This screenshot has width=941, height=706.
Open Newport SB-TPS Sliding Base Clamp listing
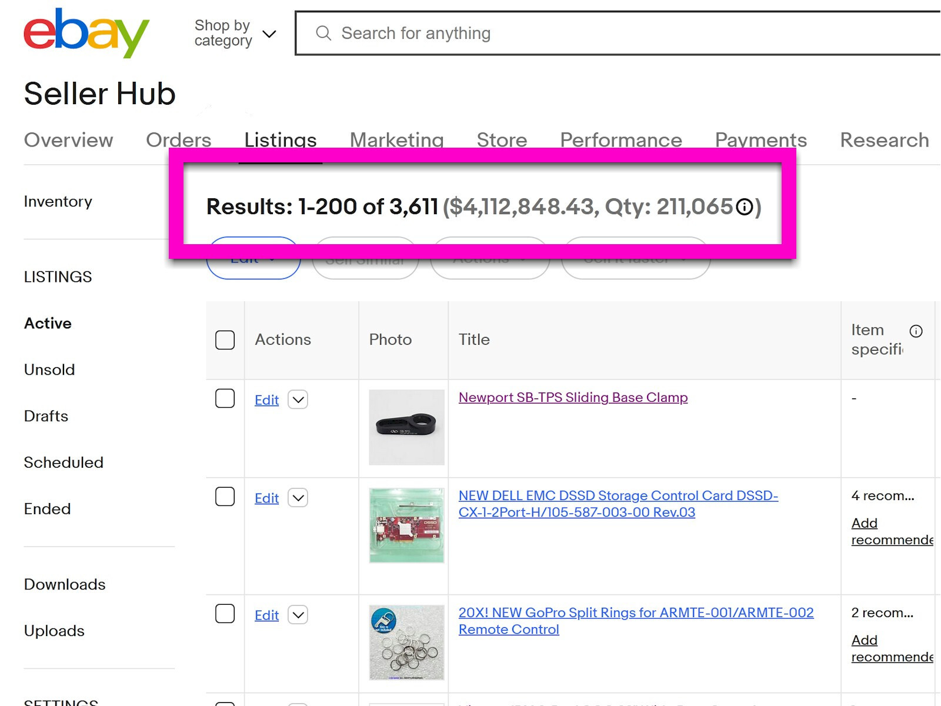(x=573, y=398)
